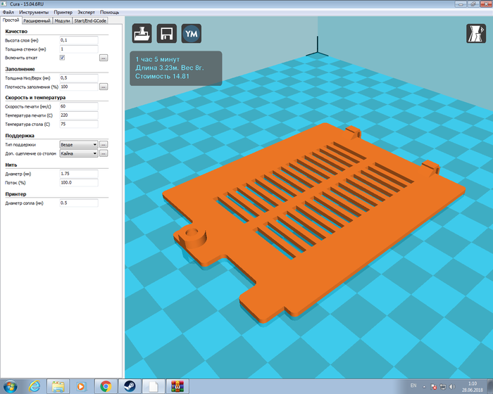493x394 pixels.
Task: Open retraction settings ellipsis button
Action: click(103, 58)
